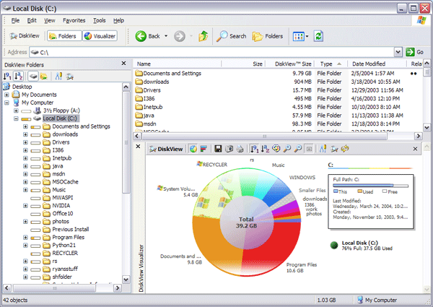Toggle the Visualizer pane button
The image size is (433, 307).
tap(100, 36)
